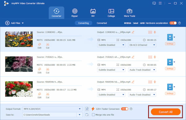
Task: Rename output 7192621 with pencil icon
Action: pyautogui.click(x=133, y=57)
